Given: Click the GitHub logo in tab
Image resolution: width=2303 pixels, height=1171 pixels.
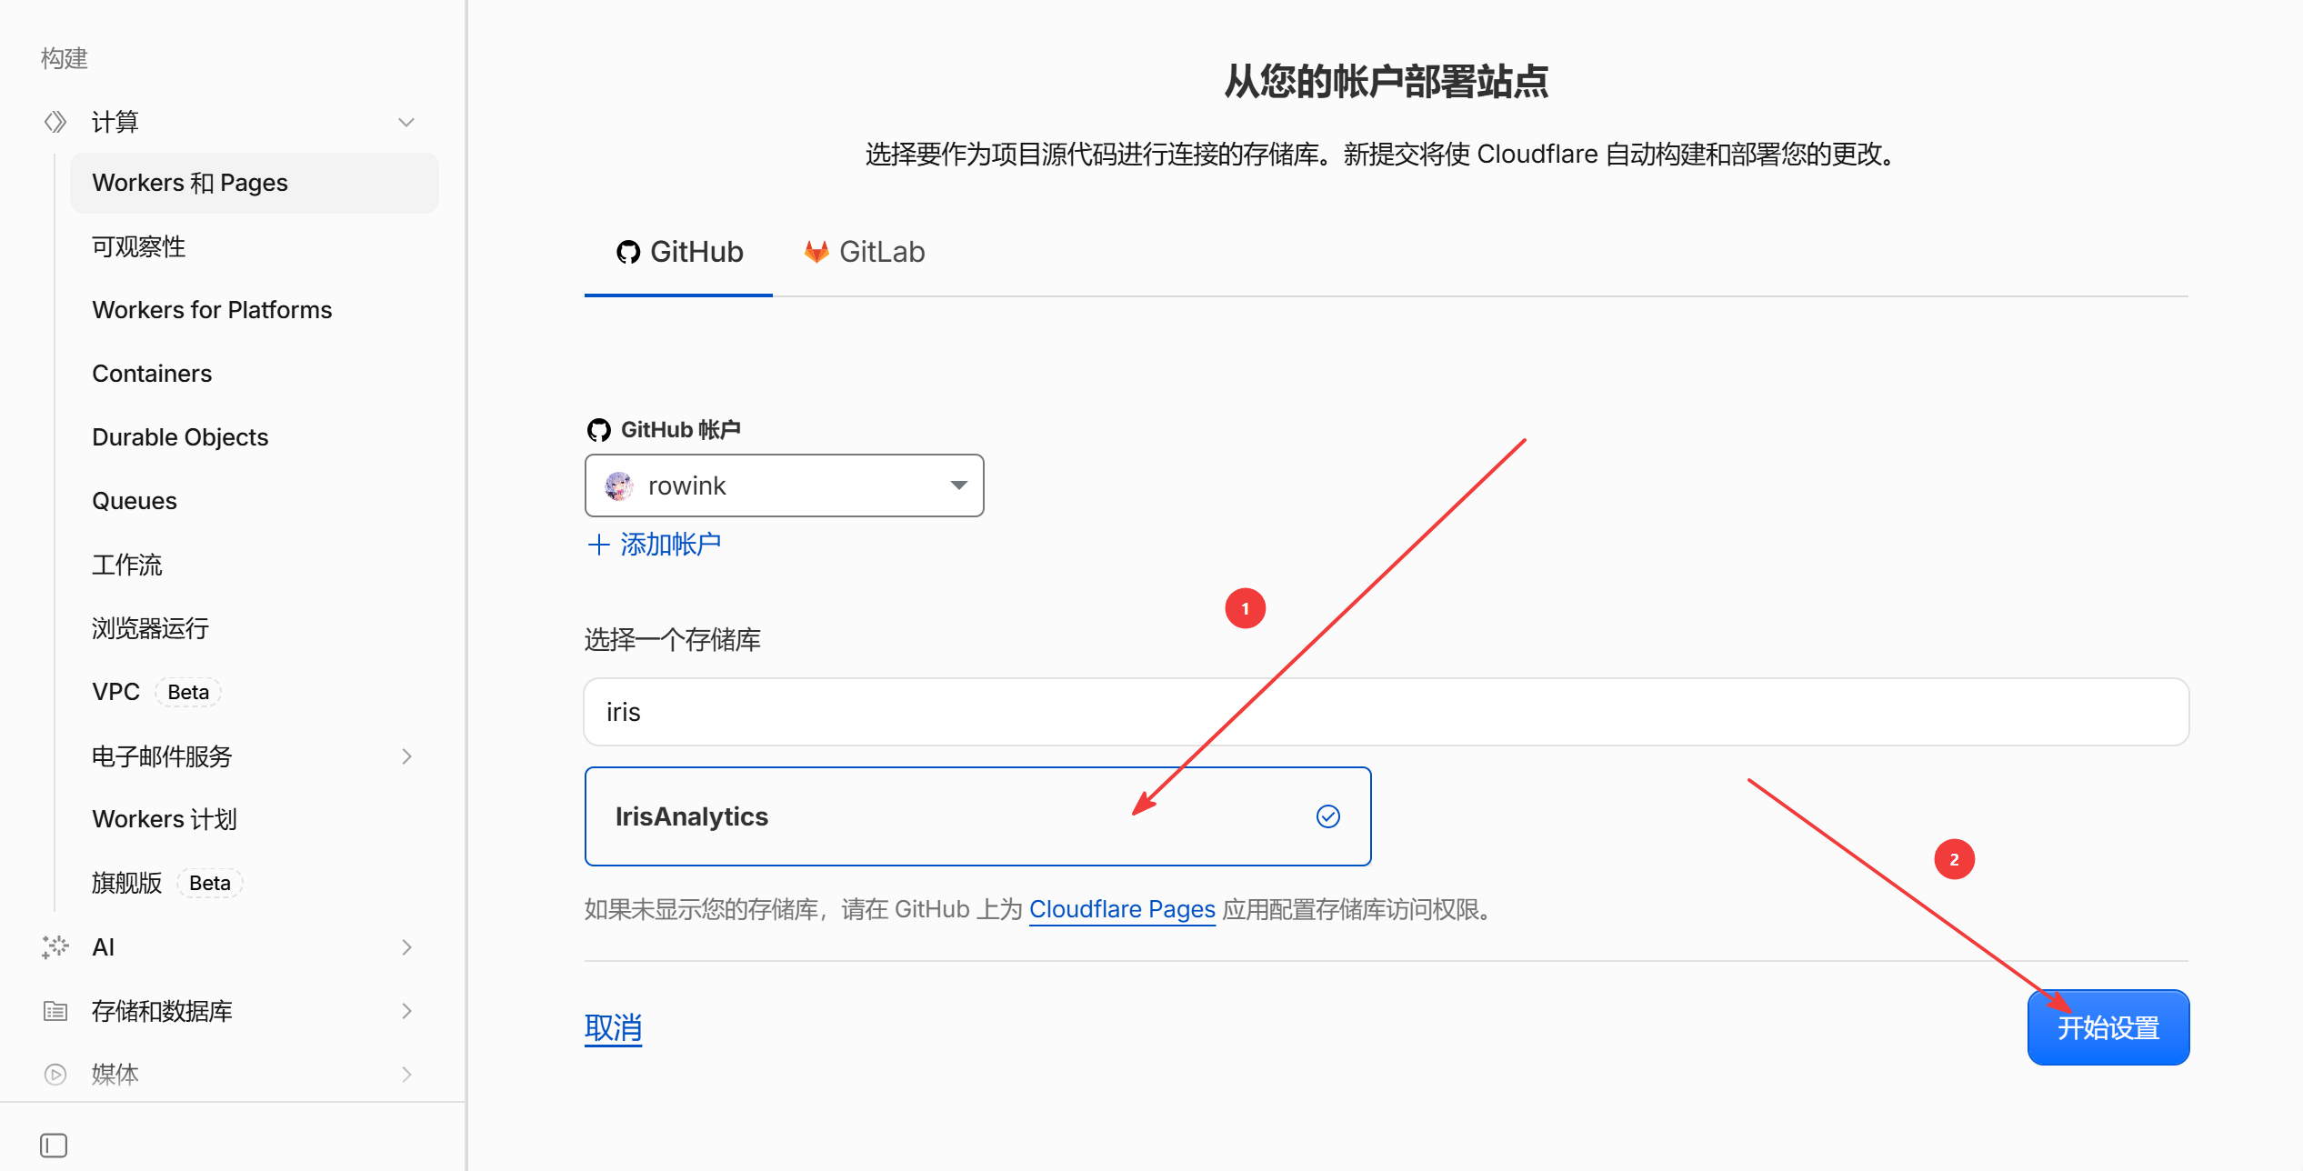Looking at the screenshot, I should tap(628, 252).
